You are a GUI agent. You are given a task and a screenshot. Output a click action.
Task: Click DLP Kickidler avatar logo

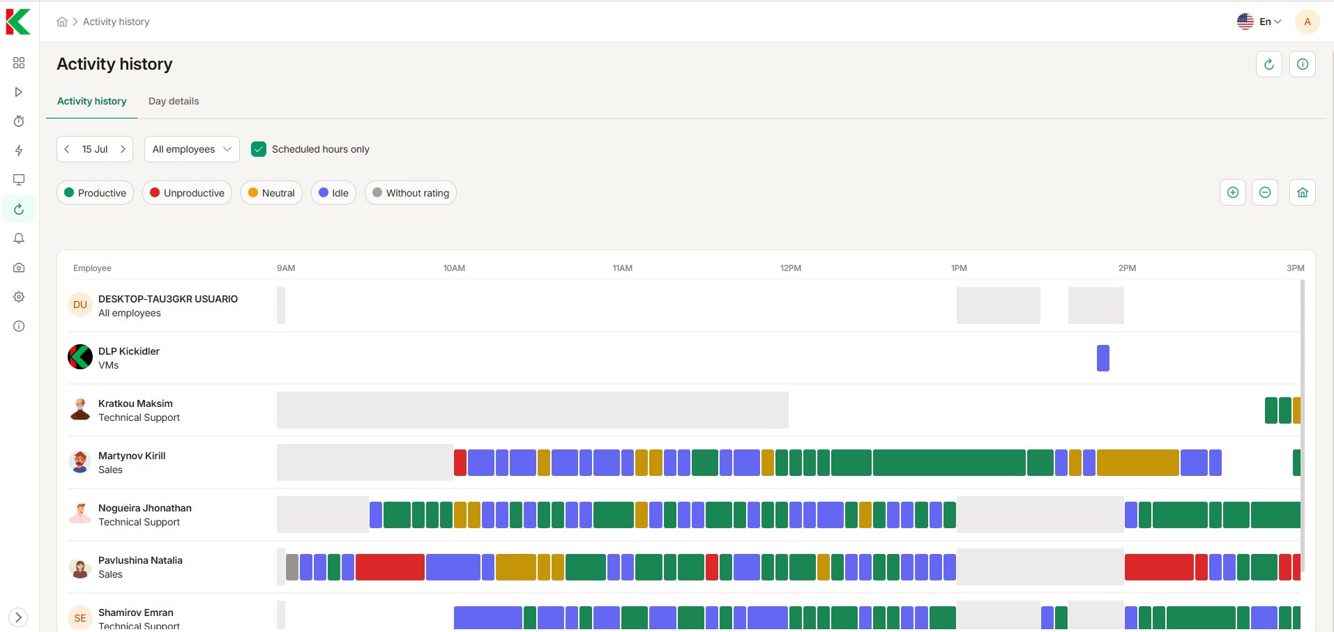[x=80, y=357]
